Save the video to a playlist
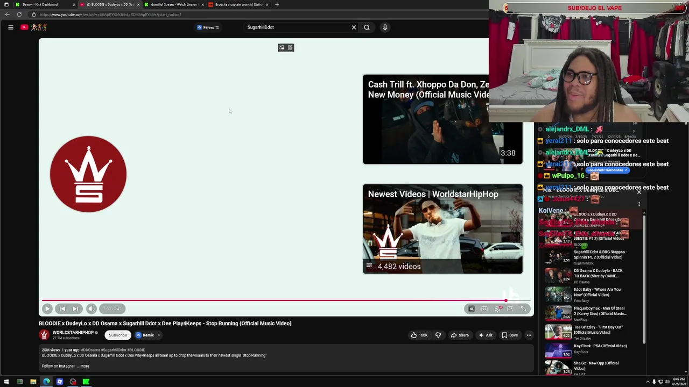 pyautogui.click(x=510, y=335)
